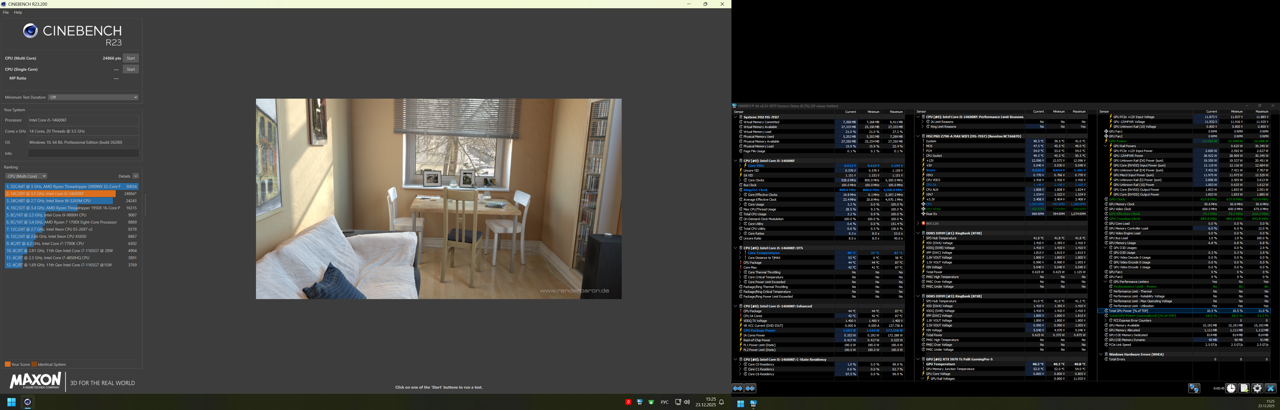The width and height of the screenshot is (1280, 410).
Task: Collapse CPU [#0] Intel Core i5-14600KF: DTS group
Action: (735, 248)
